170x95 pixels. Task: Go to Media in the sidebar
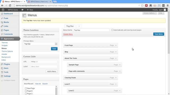[x=6, y=22]
